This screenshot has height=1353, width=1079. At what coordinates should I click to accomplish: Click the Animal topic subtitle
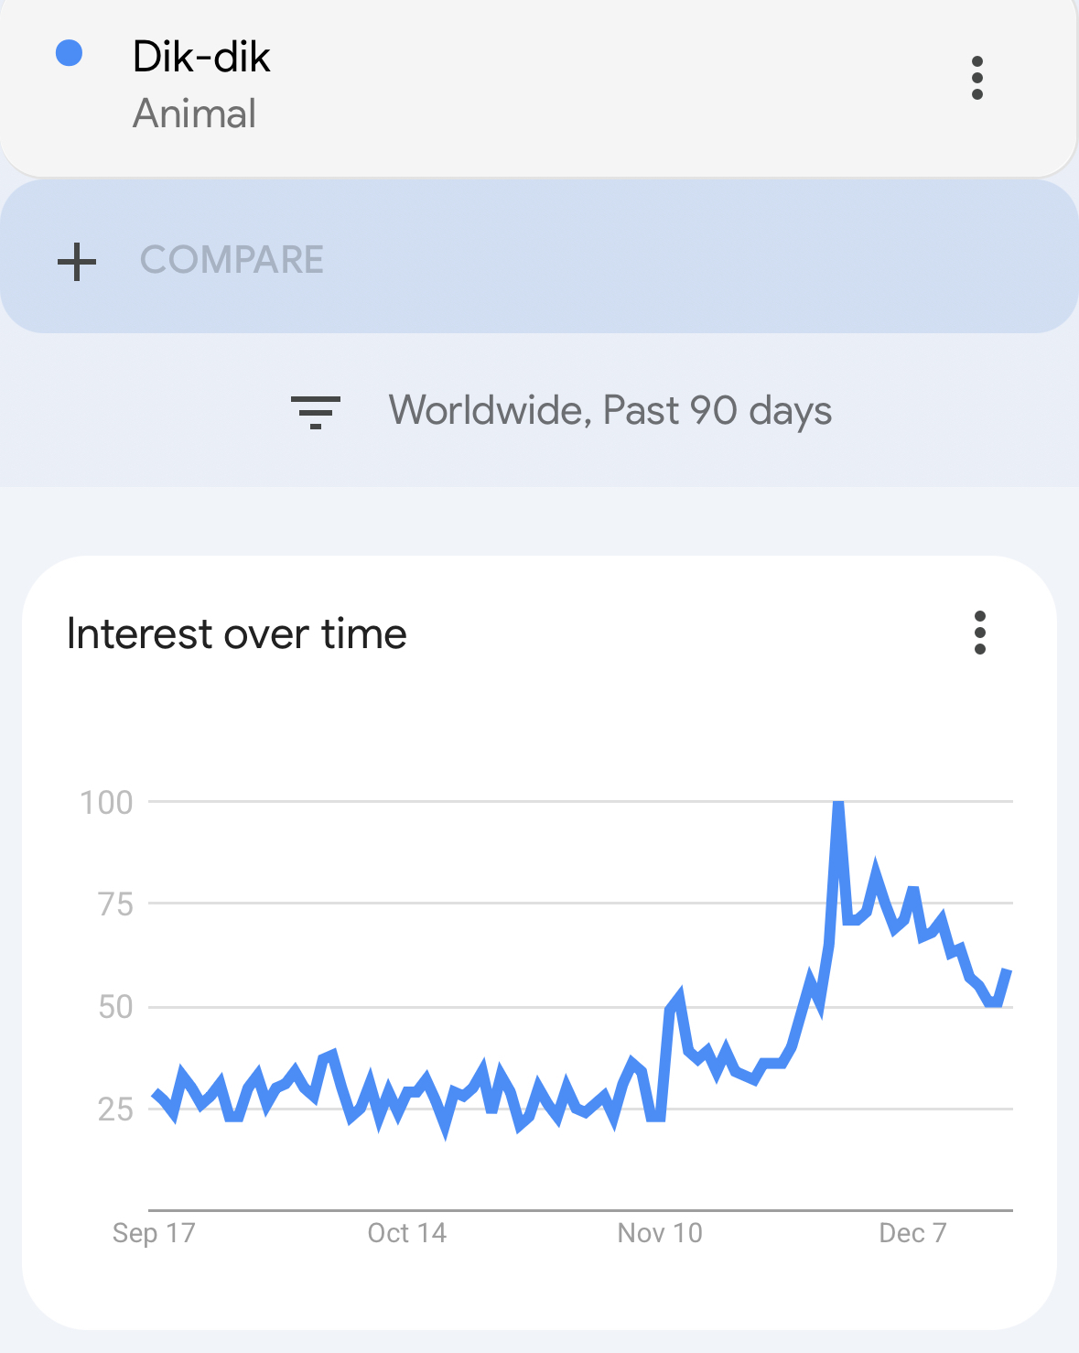194,114
